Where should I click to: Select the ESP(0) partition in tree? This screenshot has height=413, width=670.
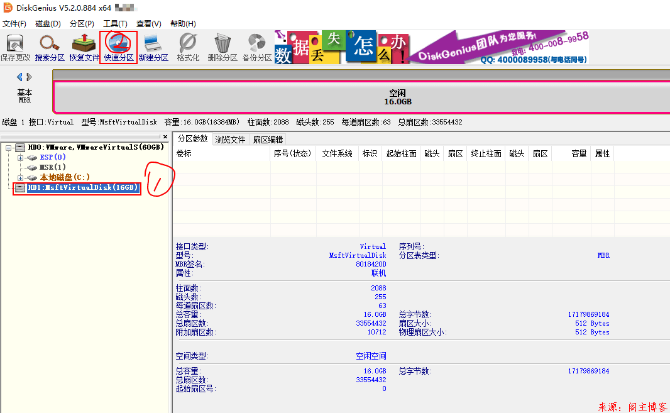tap(53, 157)
